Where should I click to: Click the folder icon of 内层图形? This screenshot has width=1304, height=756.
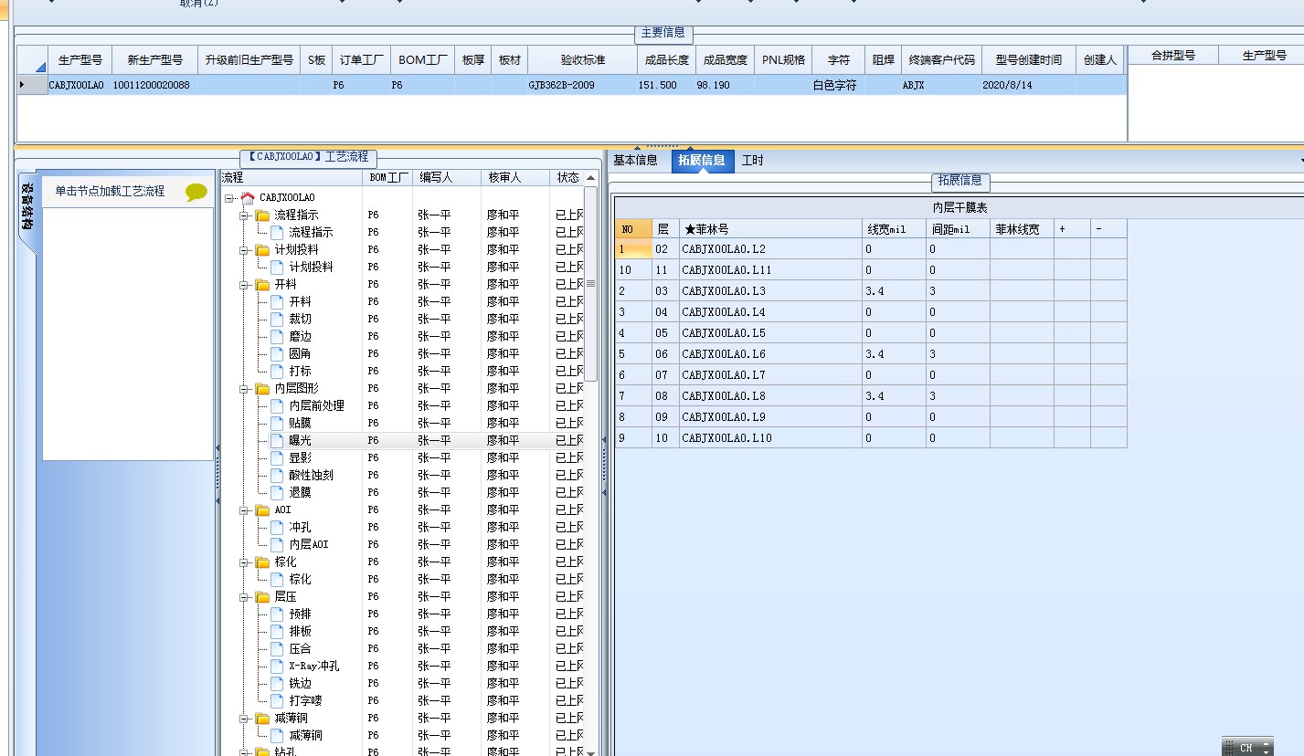(x=262, y=388)
